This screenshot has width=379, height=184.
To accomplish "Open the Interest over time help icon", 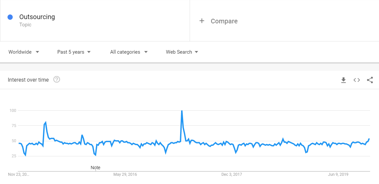I will [57, 79].
